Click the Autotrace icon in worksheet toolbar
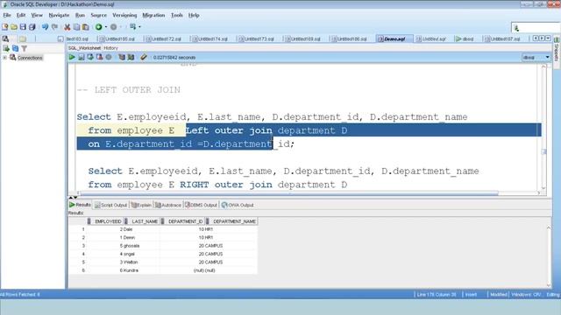 pos(131,57)
